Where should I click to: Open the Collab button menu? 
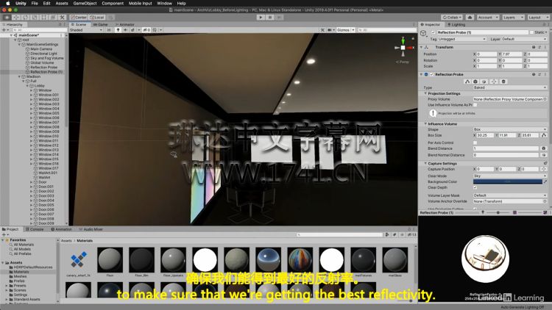coord(452,17)
